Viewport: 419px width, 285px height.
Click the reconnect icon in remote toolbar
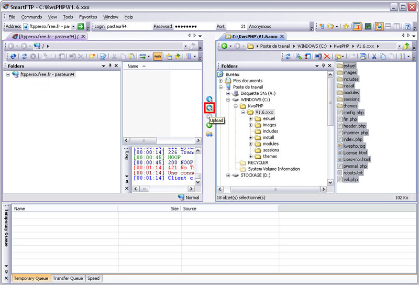[x=13, y=57]
